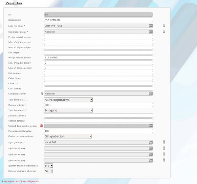
Task: Click the database icon beside Lista Pre-Rutas
Action: pyautogui.click(x=164, y=26)
